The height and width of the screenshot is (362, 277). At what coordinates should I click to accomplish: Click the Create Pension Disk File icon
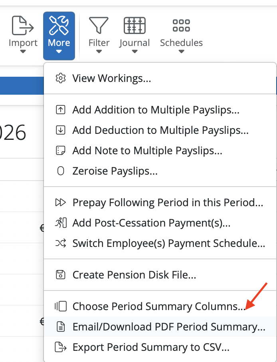coord(61,274)
